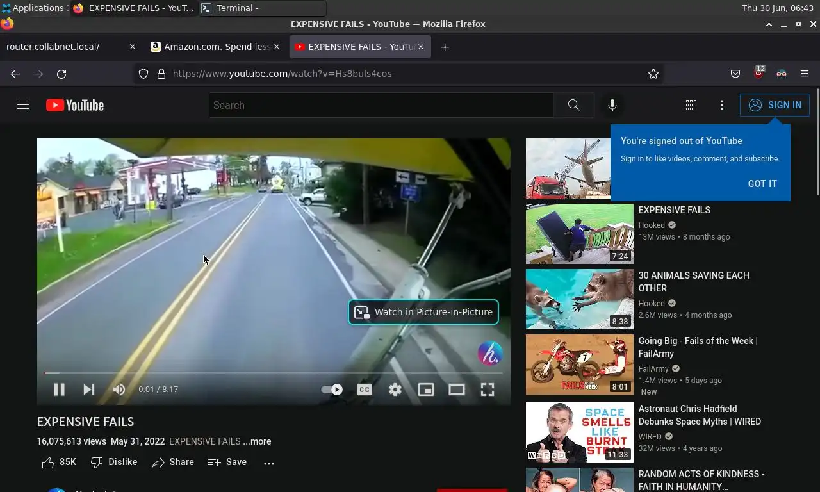This screenshot has width=820, height=492.
Task: Open the motocross thumbnail with 8:01 duration
Action: click(580, 365)
